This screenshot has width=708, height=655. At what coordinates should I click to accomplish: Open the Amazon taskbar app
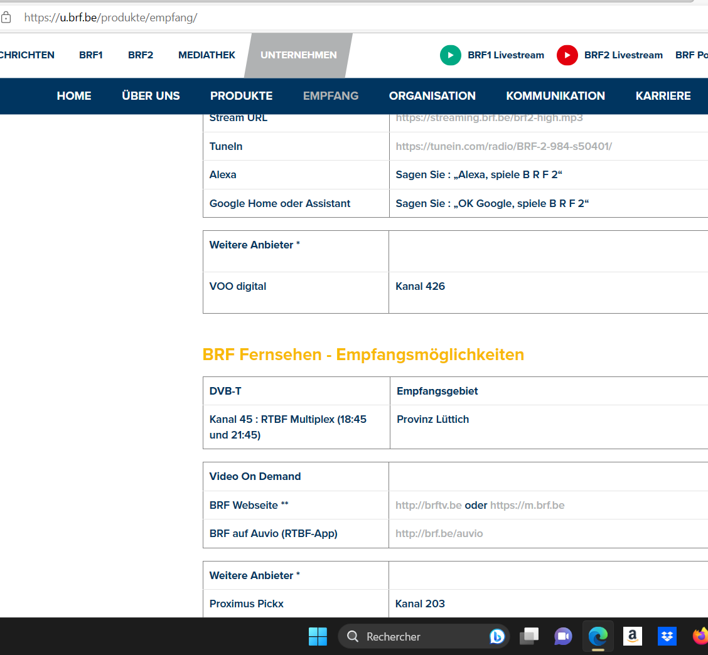(632, 637)
